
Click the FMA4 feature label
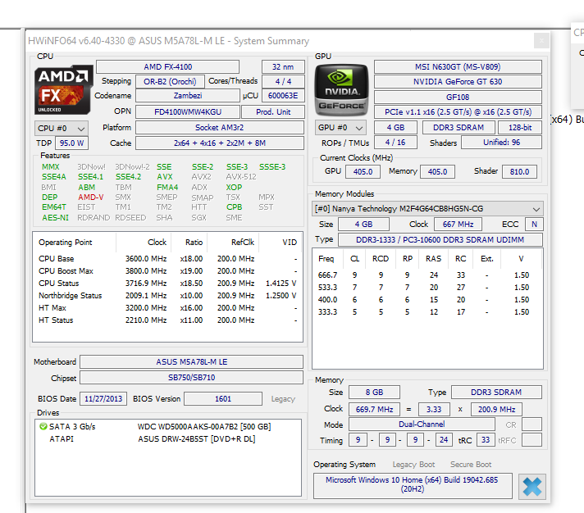click(x=167, y=187)
